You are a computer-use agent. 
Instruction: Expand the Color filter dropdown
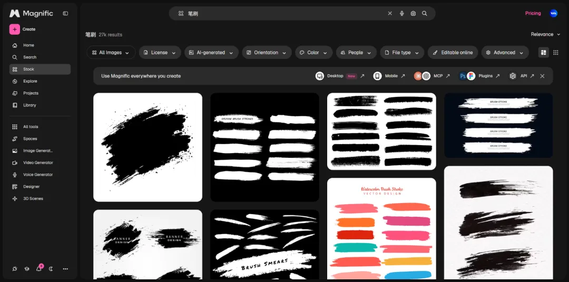click(x=314, y=53)
